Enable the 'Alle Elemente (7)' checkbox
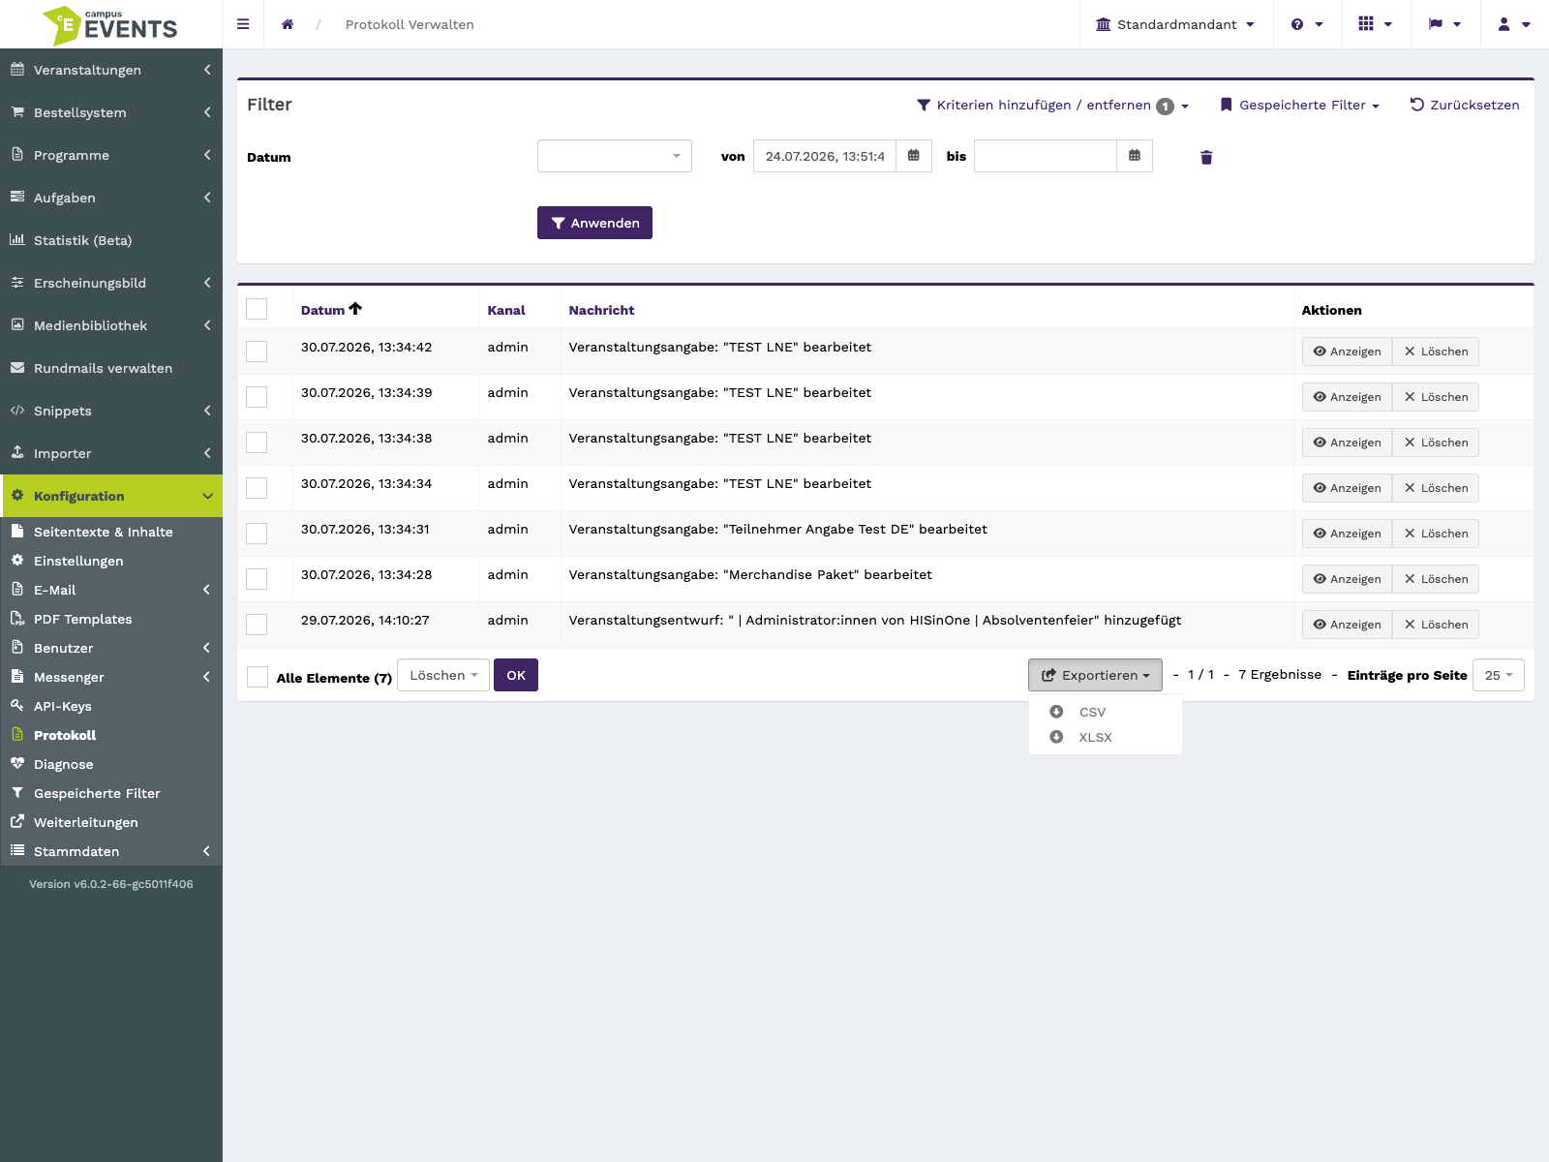1549x1162 pixels. (x=258, y=677)
